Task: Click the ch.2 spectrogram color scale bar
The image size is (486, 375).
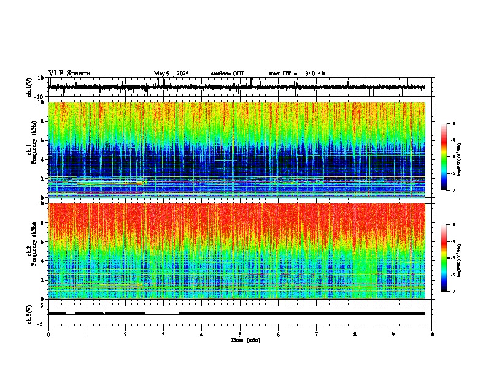Action: pyautogui.click(x=444, y=258)
